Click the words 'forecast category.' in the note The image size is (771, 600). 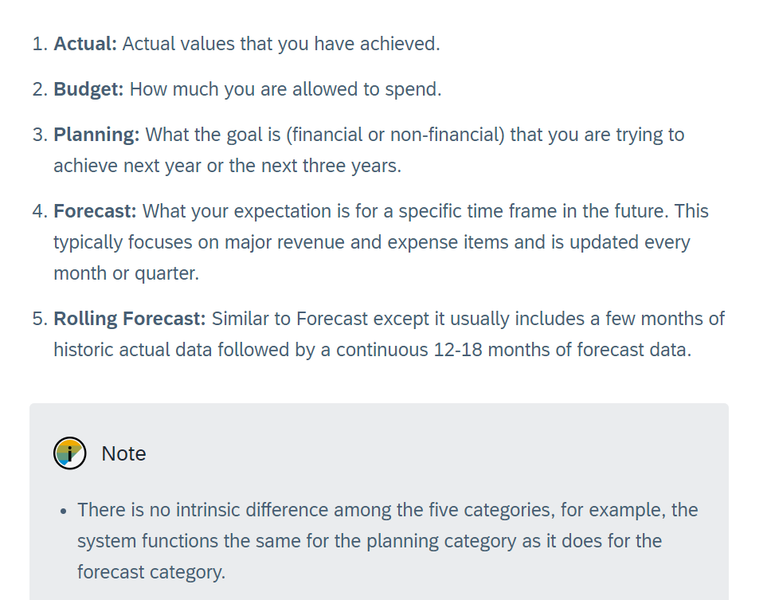[151, 572]
